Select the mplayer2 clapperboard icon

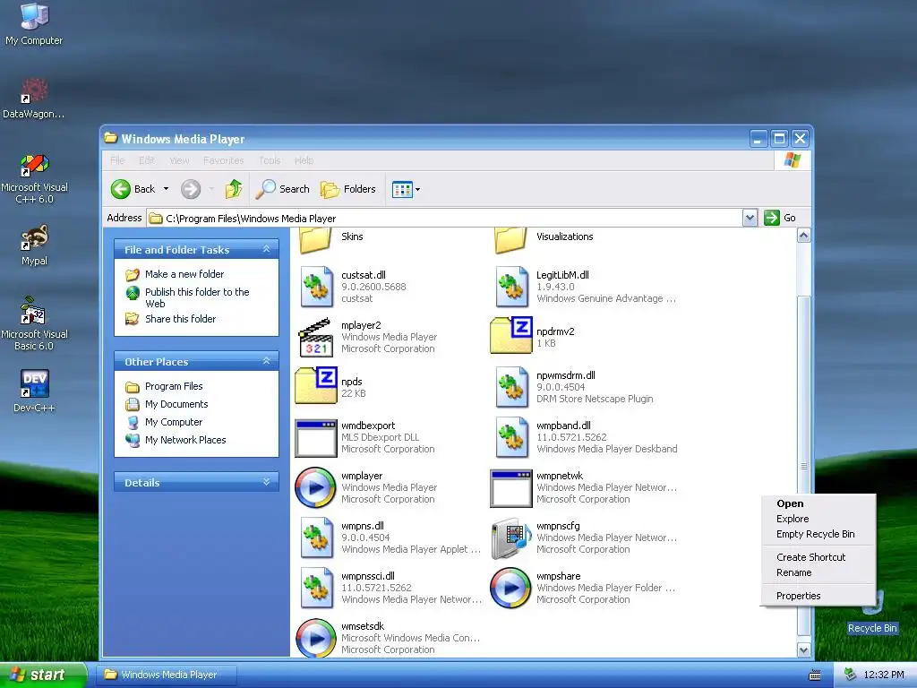(316, 337)
